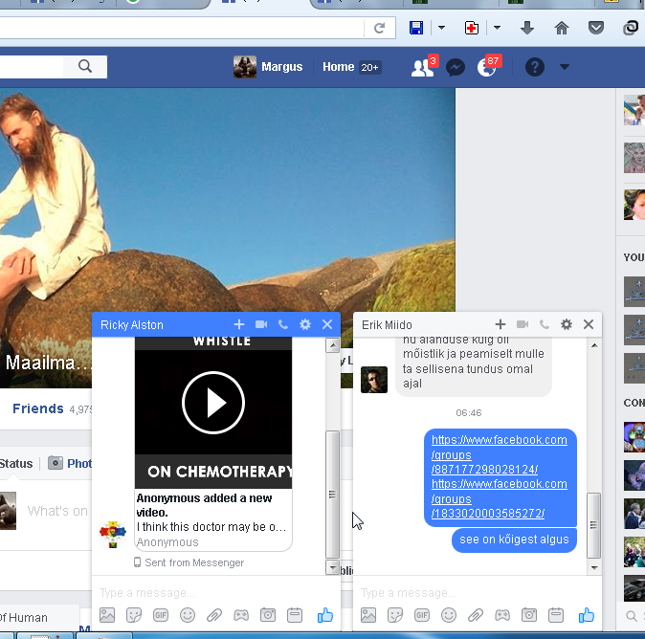Open Erik Miido chat options gear
The height and width of the screenshot is (639, 645).
[x=566, y=324]
